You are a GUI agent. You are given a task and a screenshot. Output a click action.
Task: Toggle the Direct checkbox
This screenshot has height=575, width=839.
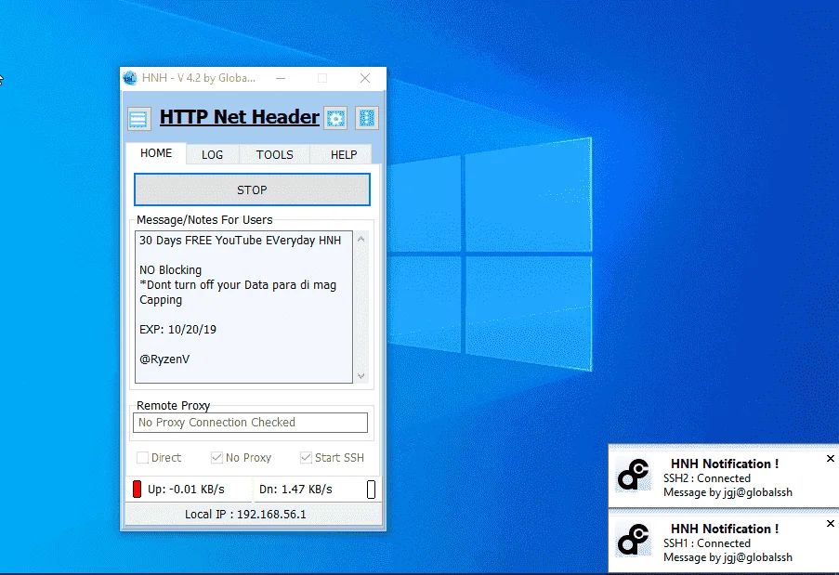click(x=142, y=457)
